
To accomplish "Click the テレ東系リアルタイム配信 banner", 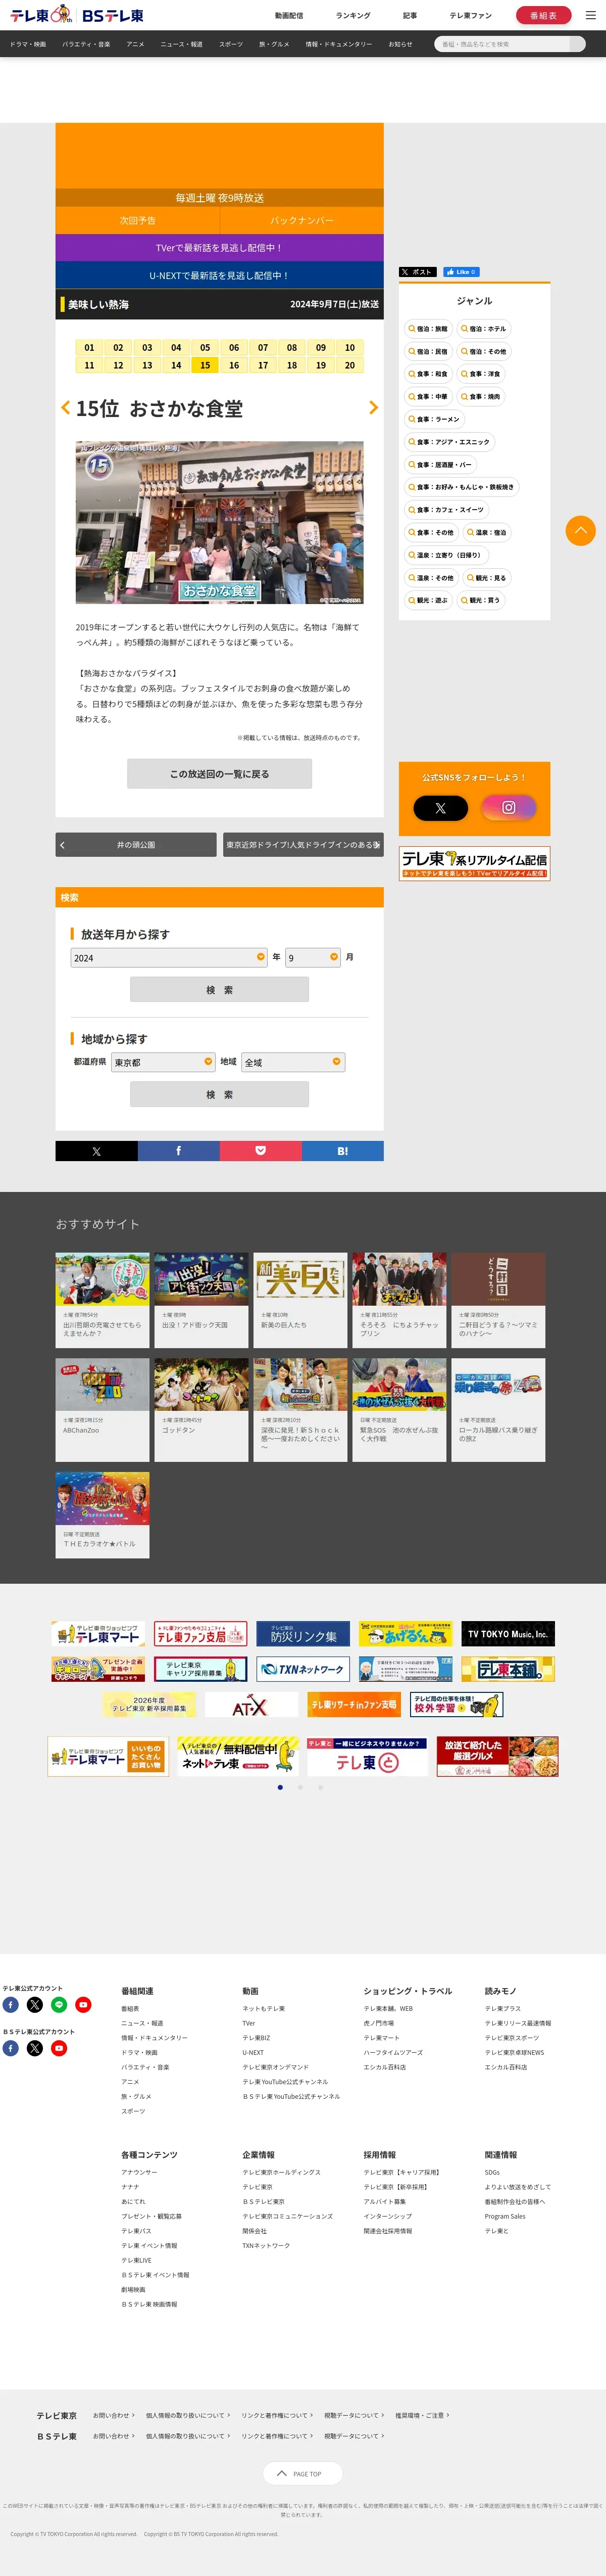I will pyautogui.click(x=474, y=863).
